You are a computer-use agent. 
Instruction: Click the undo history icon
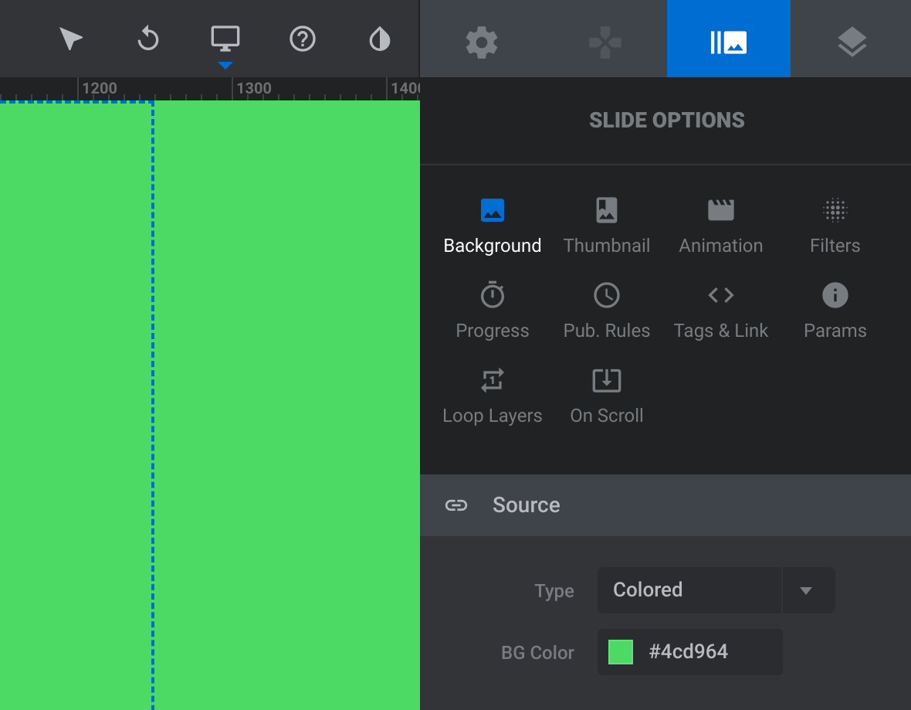pyautogui.click(x=148, y=39)
